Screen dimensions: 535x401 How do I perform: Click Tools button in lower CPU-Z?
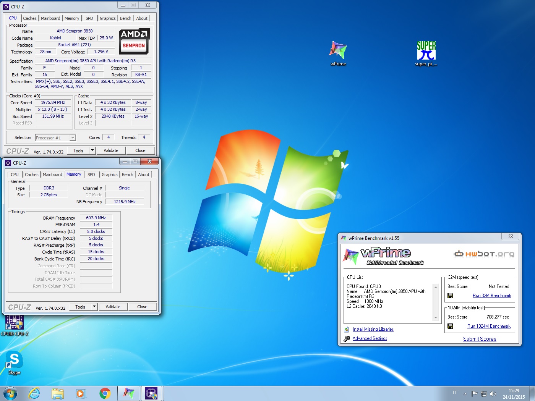pos(80,307)
